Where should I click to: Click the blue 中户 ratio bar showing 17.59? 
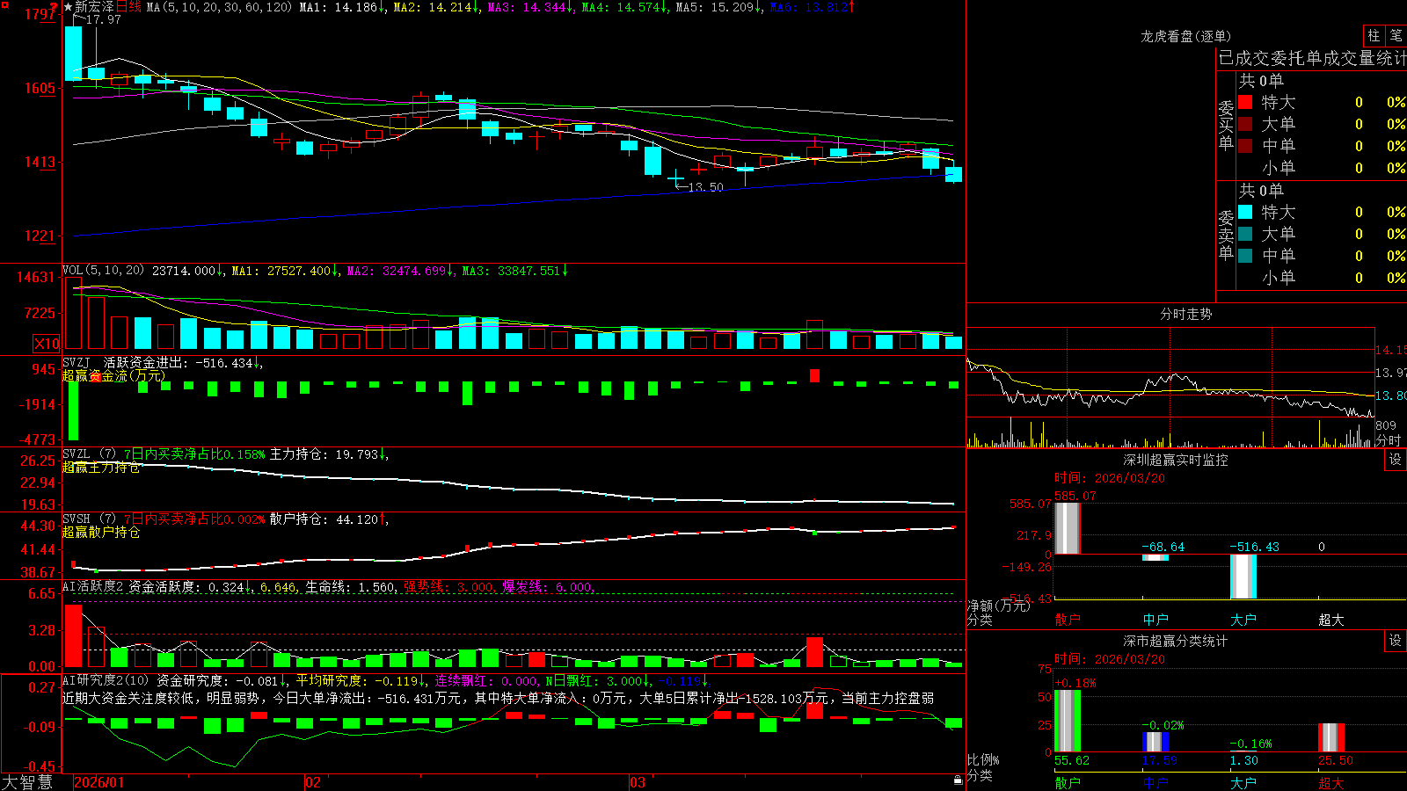pos(1155,742)
